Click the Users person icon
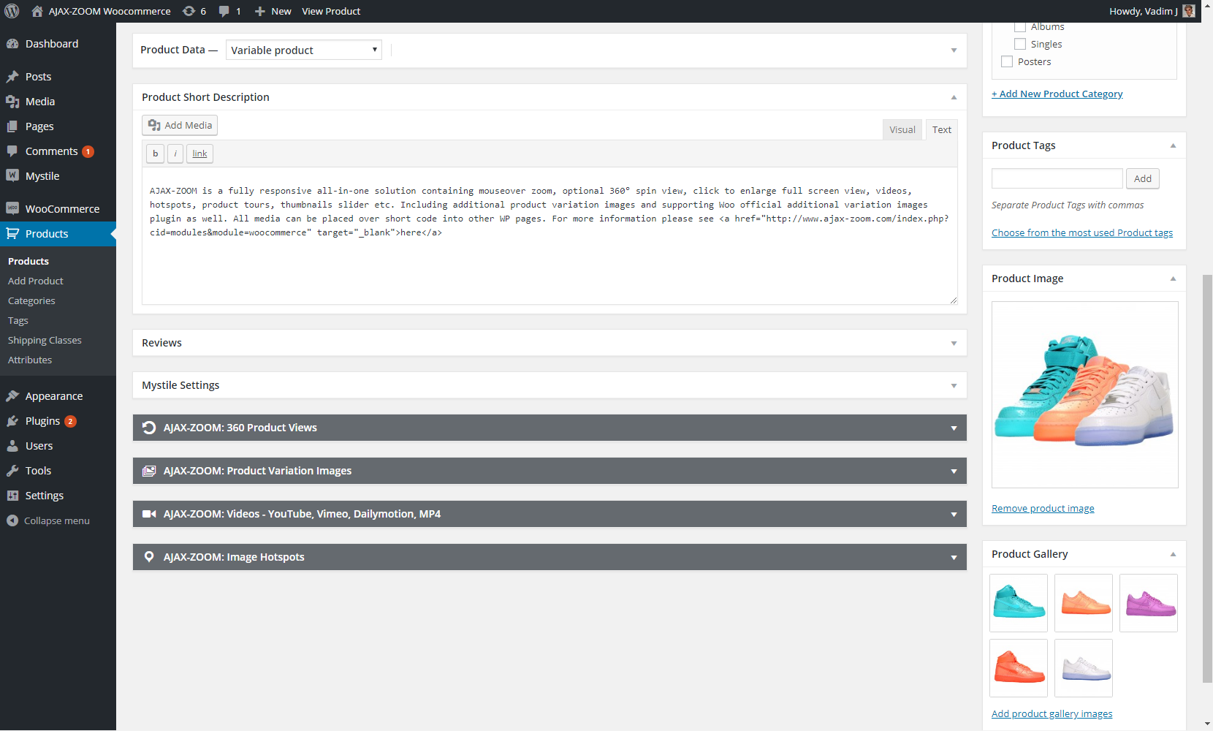Viewport: 1213px width, 731px height. (x=12, y=446)
